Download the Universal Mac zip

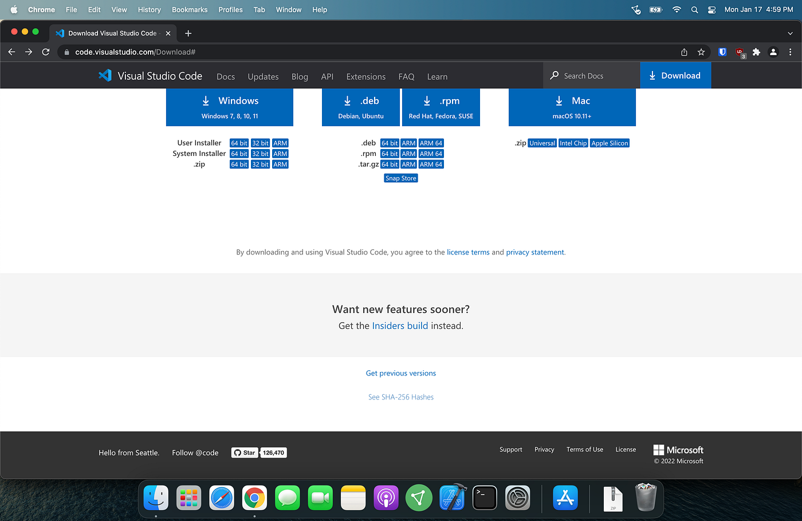pos(542,143)
